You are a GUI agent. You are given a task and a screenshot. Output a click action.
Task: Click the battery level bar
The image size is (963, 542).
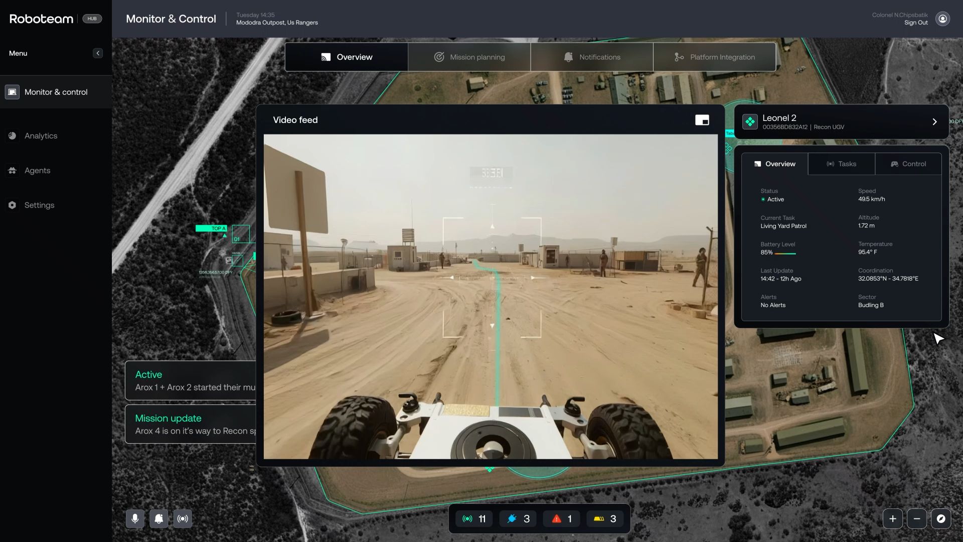click(x=785, y=253)
